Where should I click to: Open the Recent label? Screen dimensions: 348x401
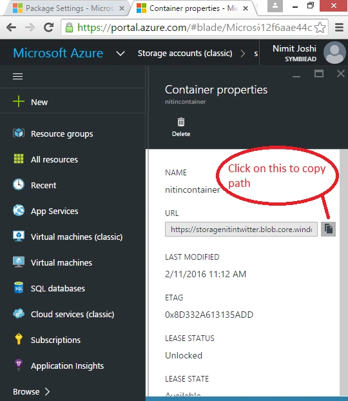coord(43,185)
